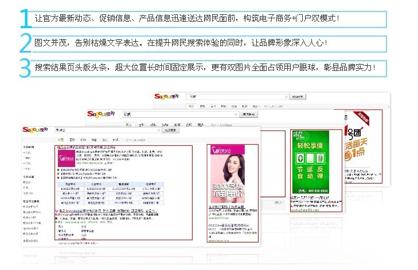
Task: Click the large blue number 3 heading
Action: (x=24, y=67)
